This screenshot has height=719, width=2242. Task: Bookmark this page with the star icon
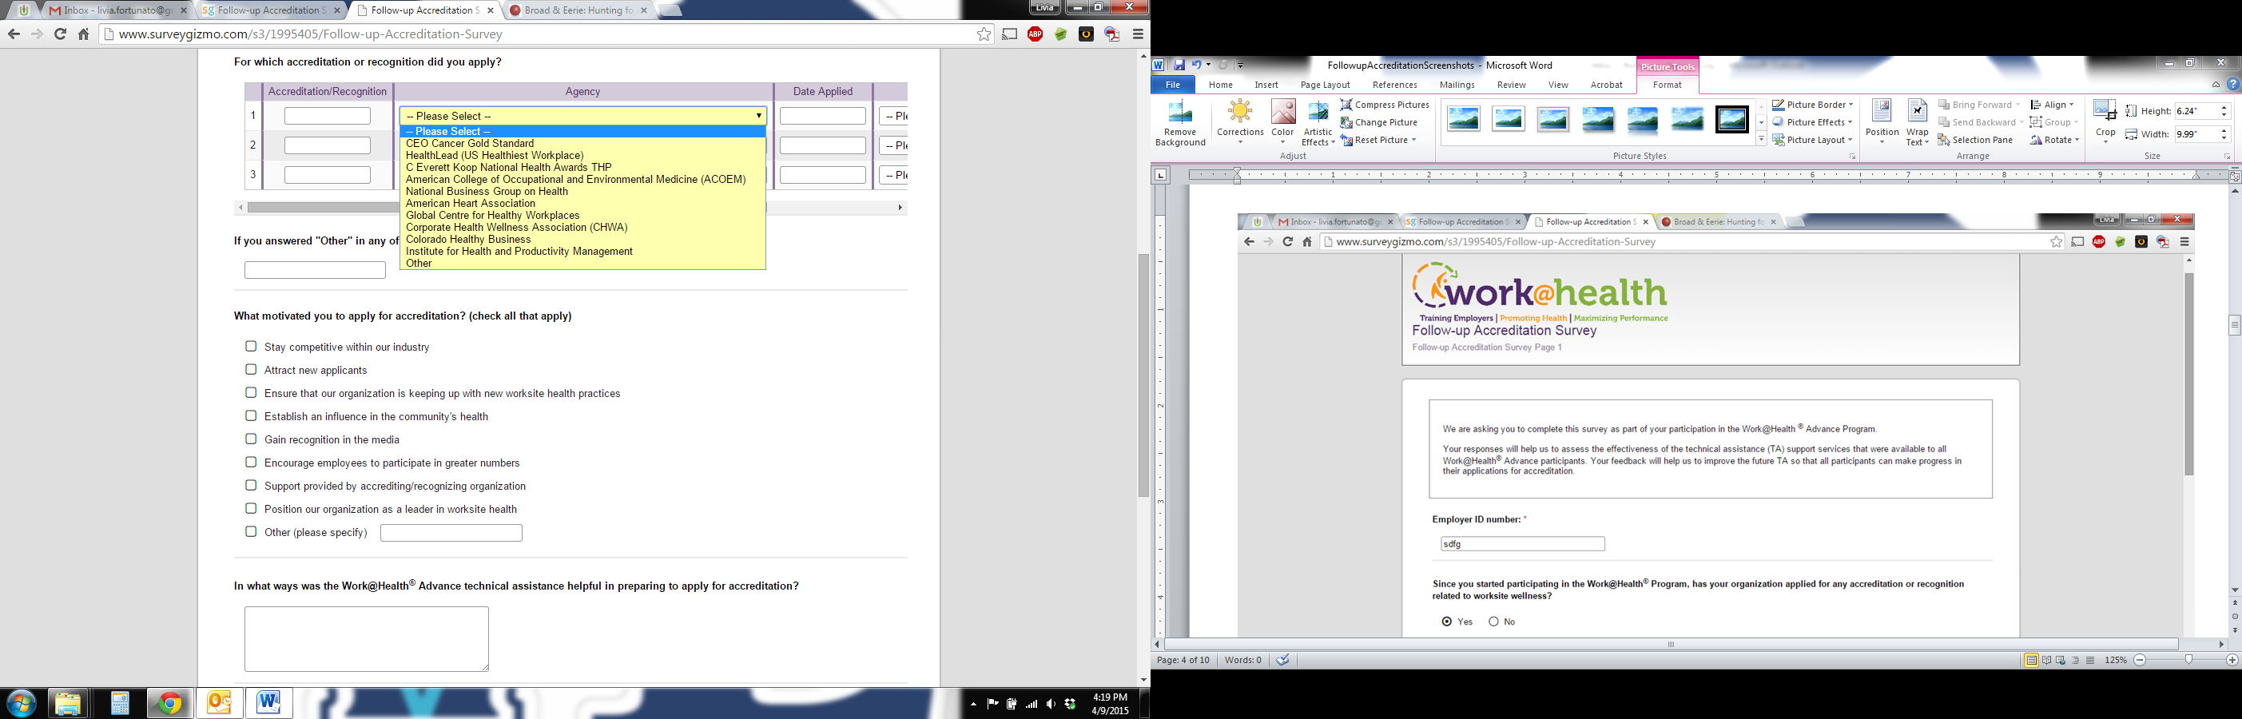coord(984,34)
